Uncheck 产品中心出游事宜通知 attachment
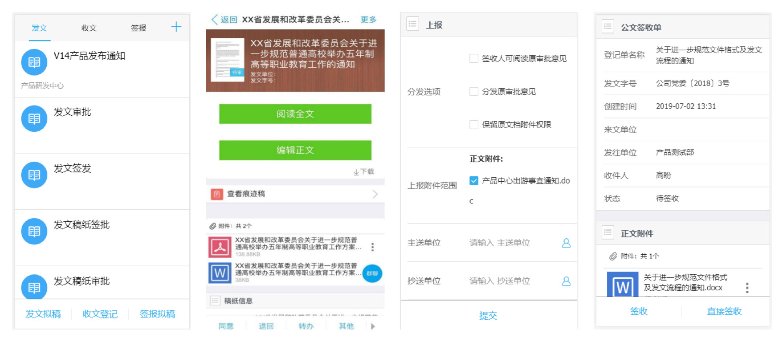The height and width of the screenshot is (342, 783). pos(474,181)
